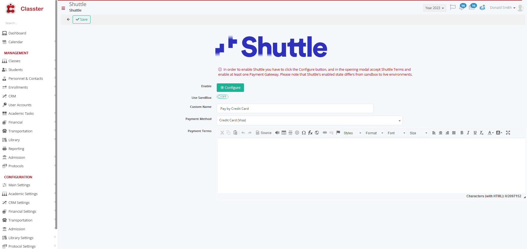
Task: Switch editor to Source view
Action: (263, 133)
